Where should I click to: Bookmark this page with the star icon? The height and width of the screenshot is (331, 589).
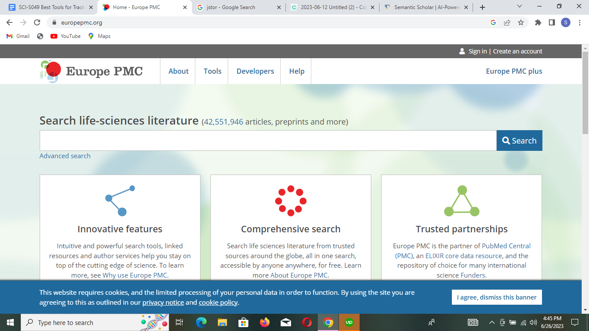[x=520, y=22]
